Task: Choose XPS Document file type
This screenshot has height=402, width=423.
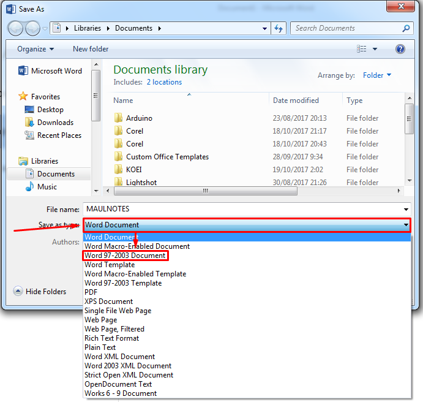Action: 247,301
